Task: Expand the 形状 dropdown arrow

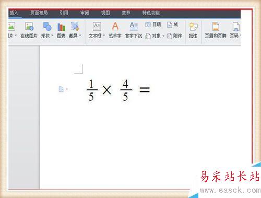Action: click(x=52, y=36)
